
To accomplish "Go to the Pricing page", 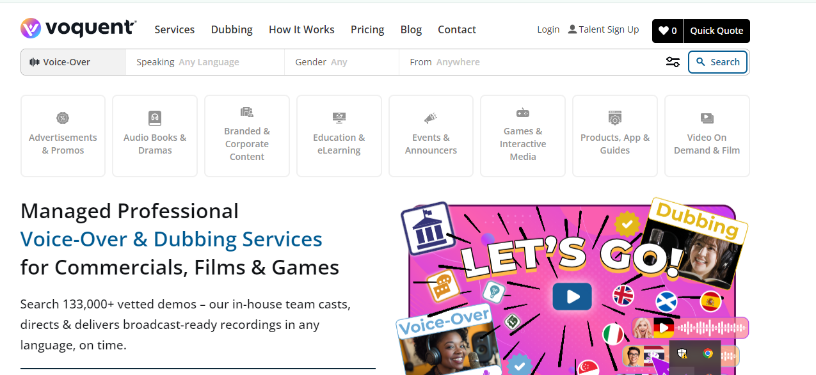I will pos(367,29).
